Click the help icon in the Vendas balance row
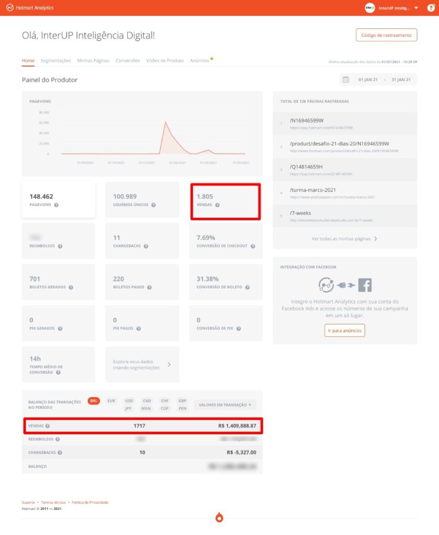 click(48, 426)
